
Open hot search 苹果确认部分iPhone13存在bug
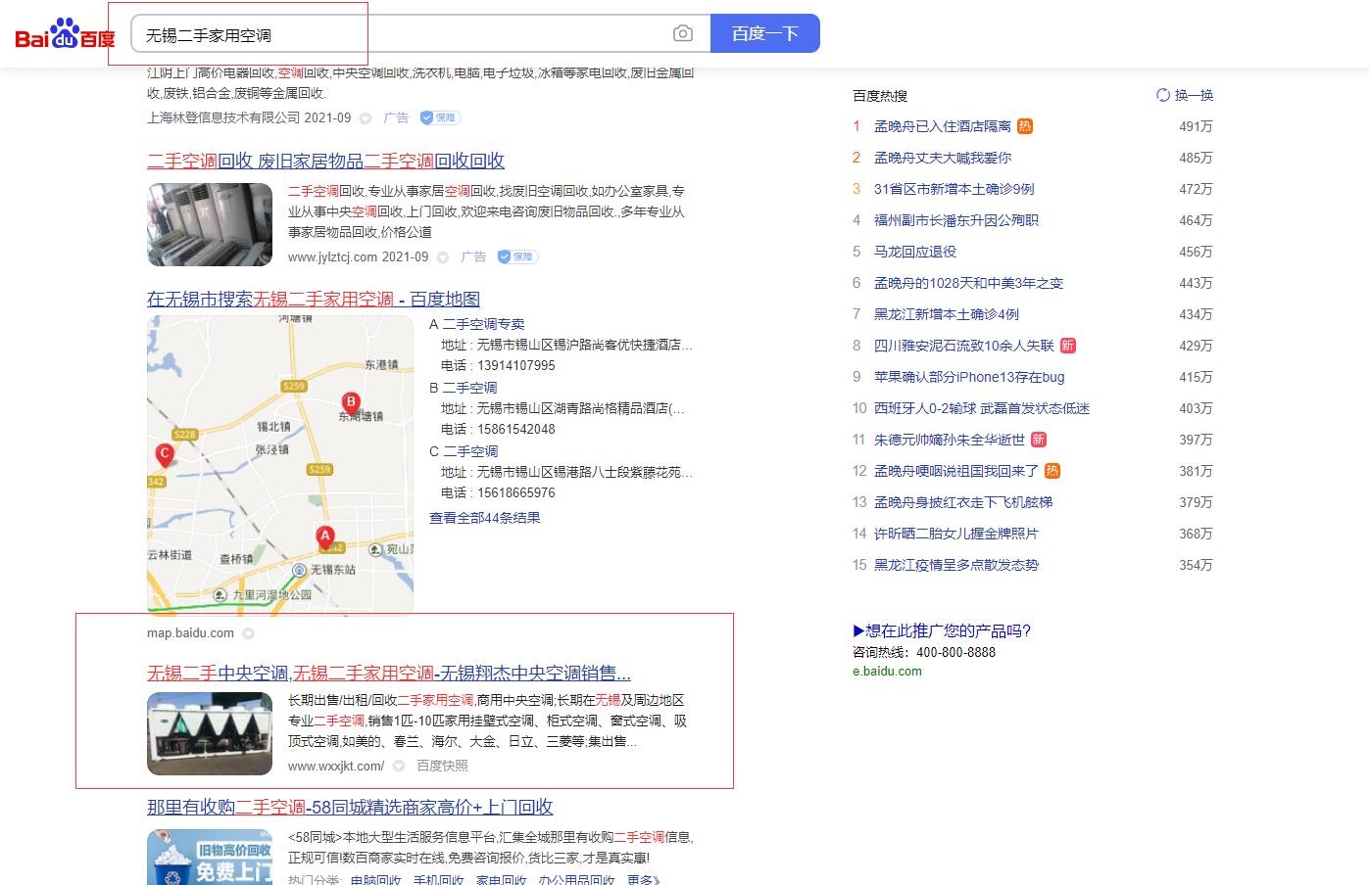tap(969, 377)
